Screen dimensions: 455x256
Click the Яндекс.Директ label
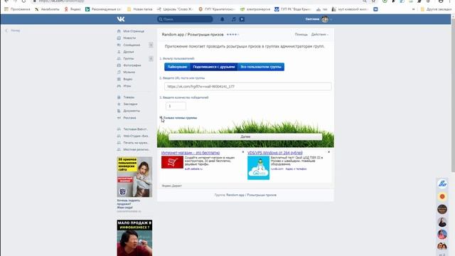[x=172, y=186]
